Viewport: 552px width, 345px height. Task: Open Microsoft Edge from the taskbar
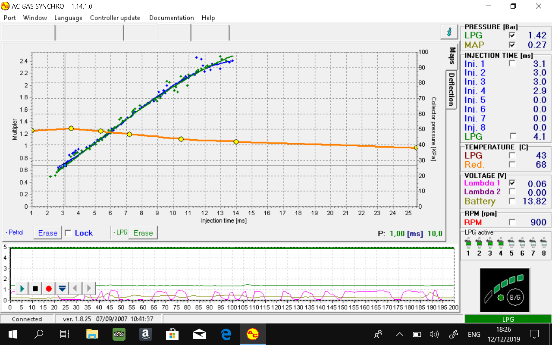(x=226, y=334)
